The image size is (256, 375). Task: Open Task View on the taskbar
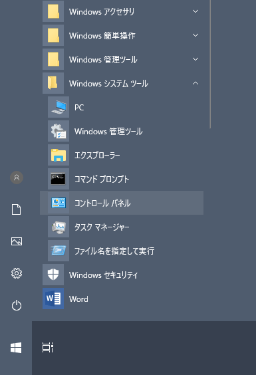[x=48, y=348]
